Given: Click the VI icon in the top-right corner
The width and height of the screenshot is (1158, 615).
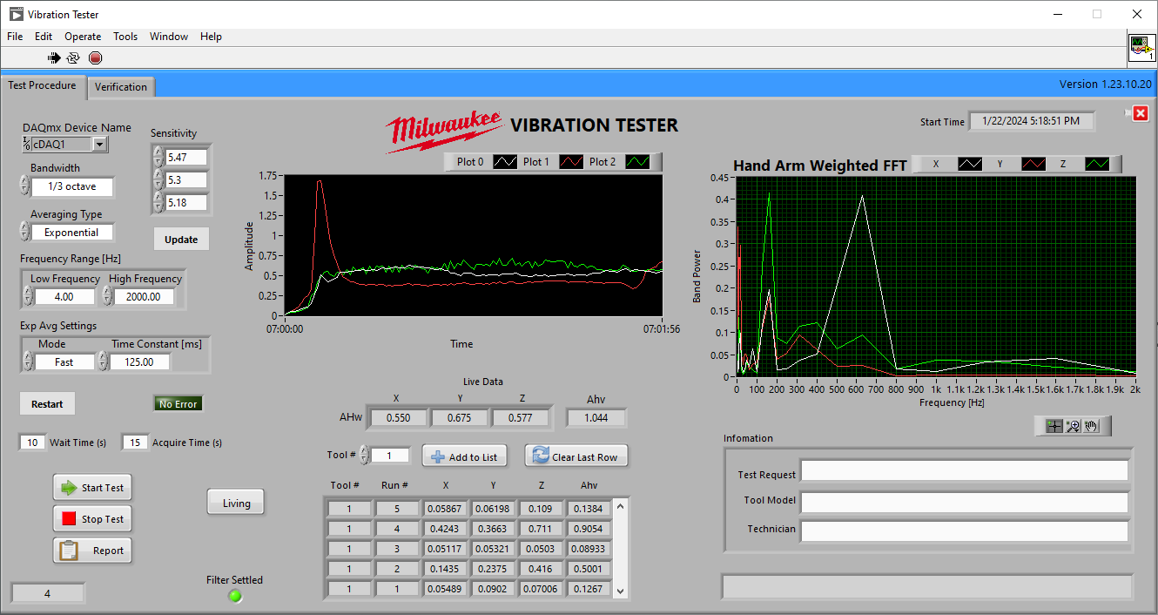Looking at the screenshot, I should click(x=1141, y=48).
